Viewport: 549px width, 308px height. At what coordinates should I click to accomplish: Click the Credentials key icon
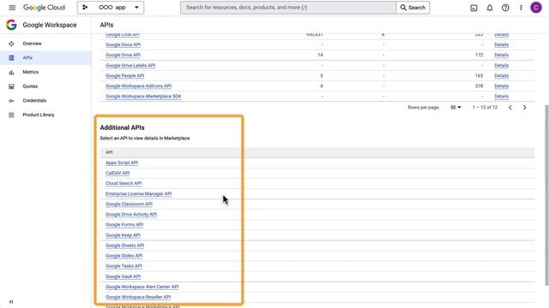coord(11,101)
